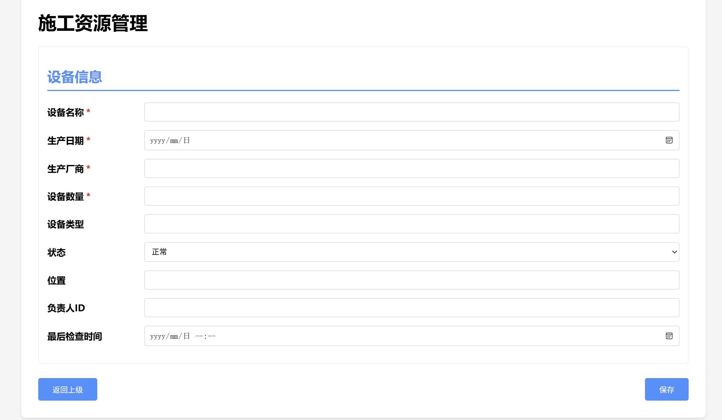Open the 生产日期 calendar picker icon

tap(669, 140)
